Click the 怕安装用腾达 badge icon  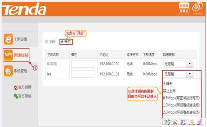click(x=184, y=8)
